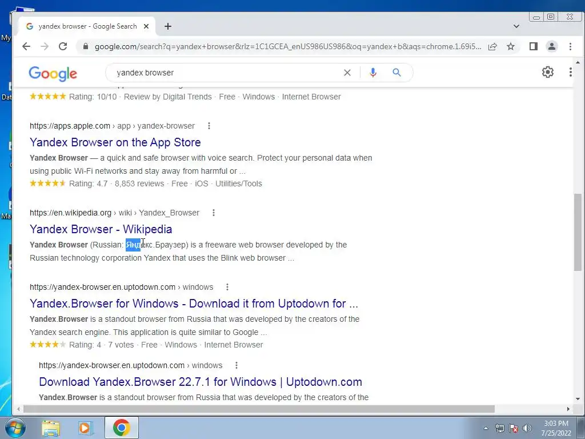Open the Yandex Browser - Wikipedia link
585x439 pixels.
pos(101,229)
